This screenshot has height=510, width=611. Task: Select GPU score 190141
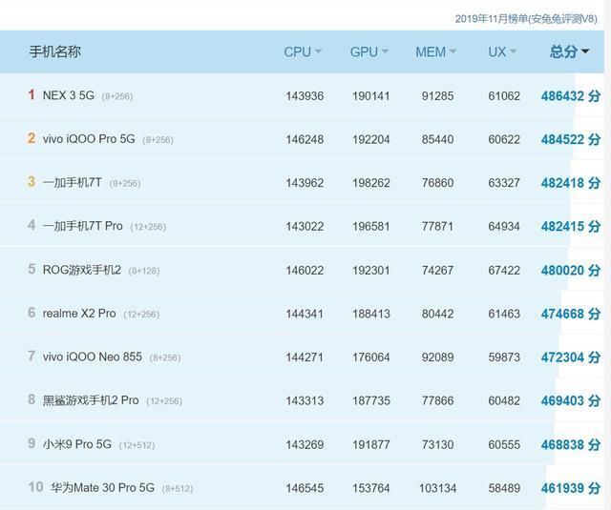(371, 96)
